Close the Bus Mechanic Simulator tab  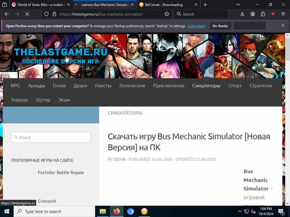click(x=132, y=5)
